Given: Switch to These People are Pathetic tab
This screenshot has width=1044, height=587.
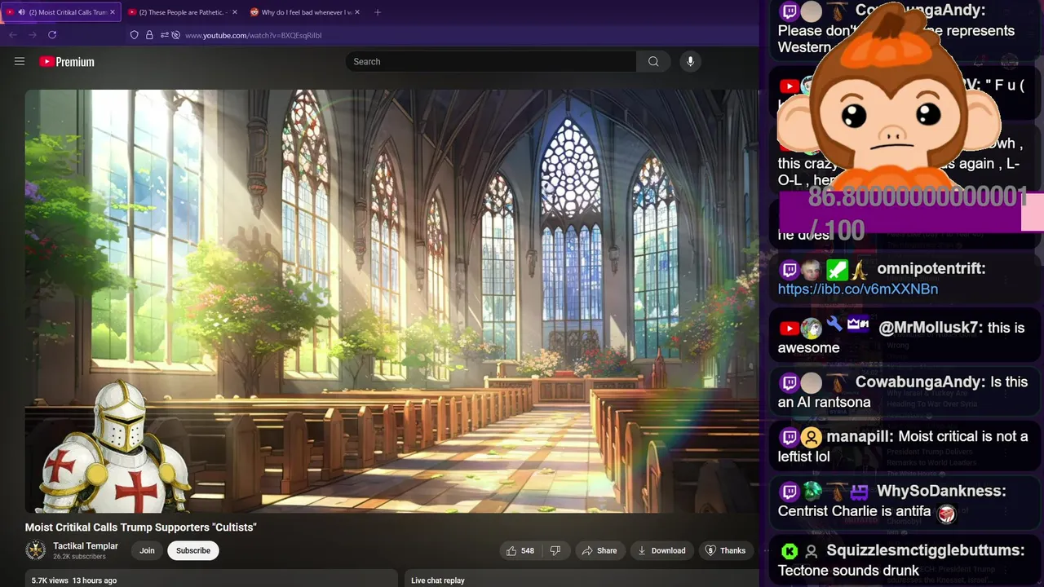Looking at the screenshot, I should (183, 12).
